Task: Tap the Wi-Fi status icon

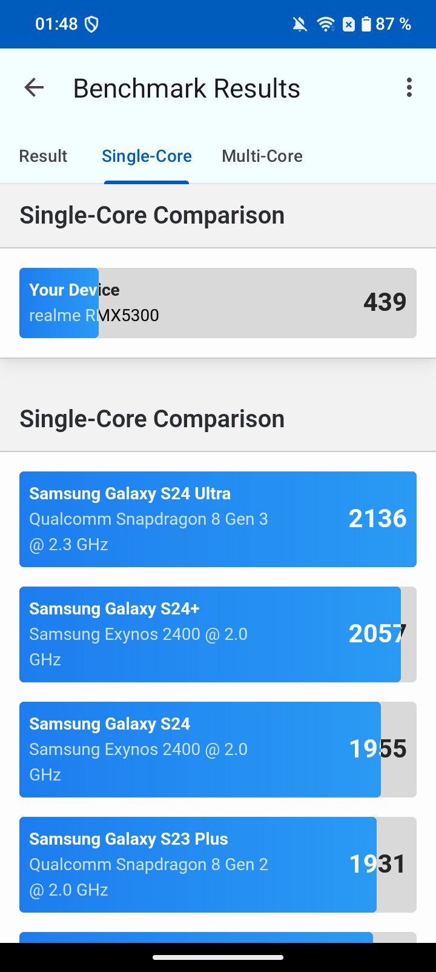Action: pyautogui.click(x=326, y=24)
